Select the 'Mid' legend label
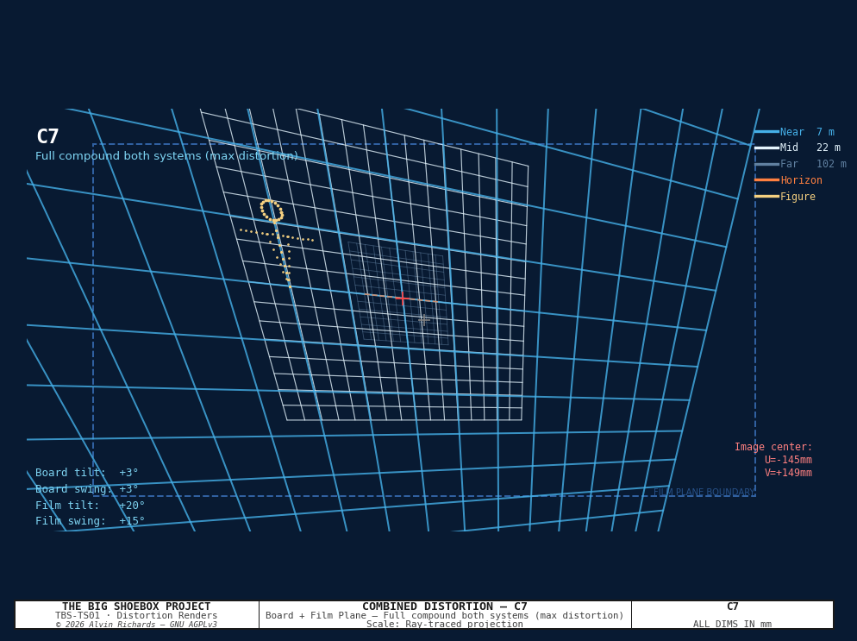The image size is (857, 641). [x=789, y=148]
